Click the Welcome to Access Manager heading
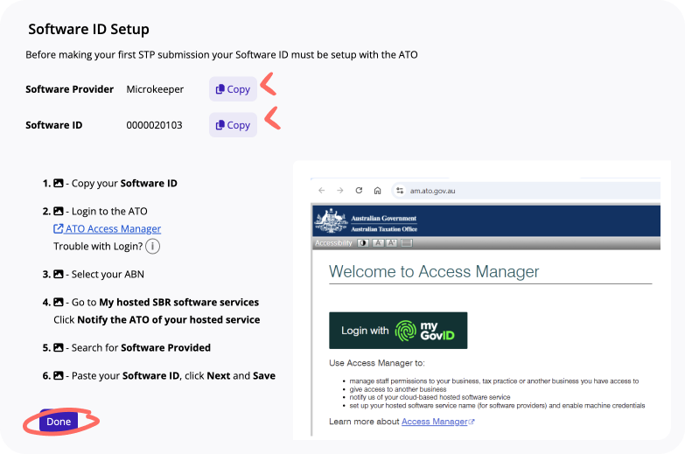This screenshot has width=685, height=454. [x=434, y=271]
